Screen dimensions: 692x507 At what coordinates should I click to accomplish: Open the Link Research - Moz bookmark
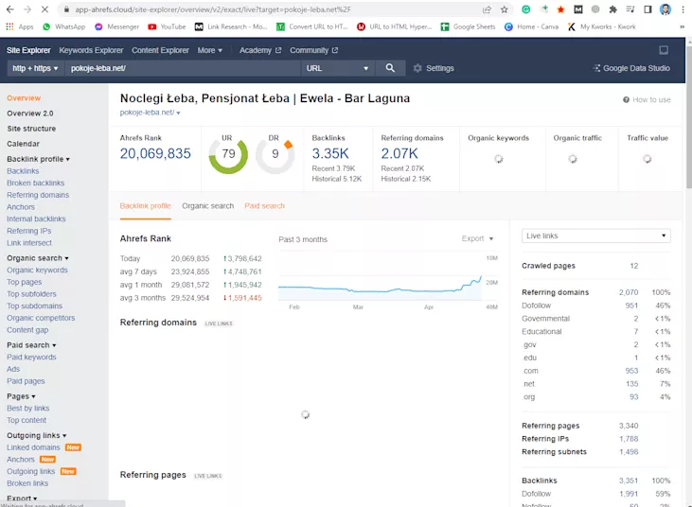coord(231,26)
